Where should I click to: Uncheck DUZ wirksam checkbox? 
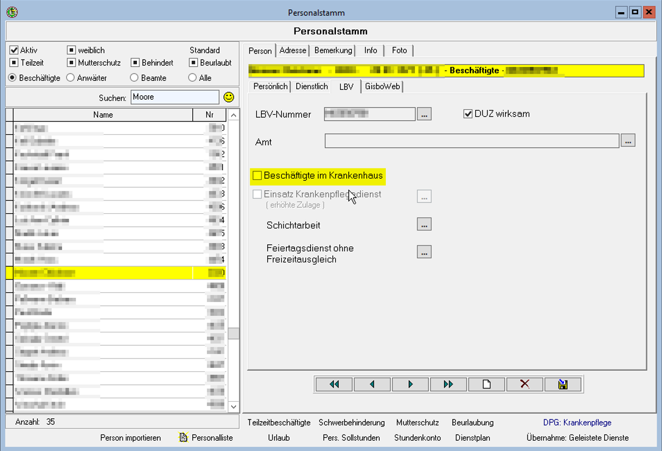(467, 114)
